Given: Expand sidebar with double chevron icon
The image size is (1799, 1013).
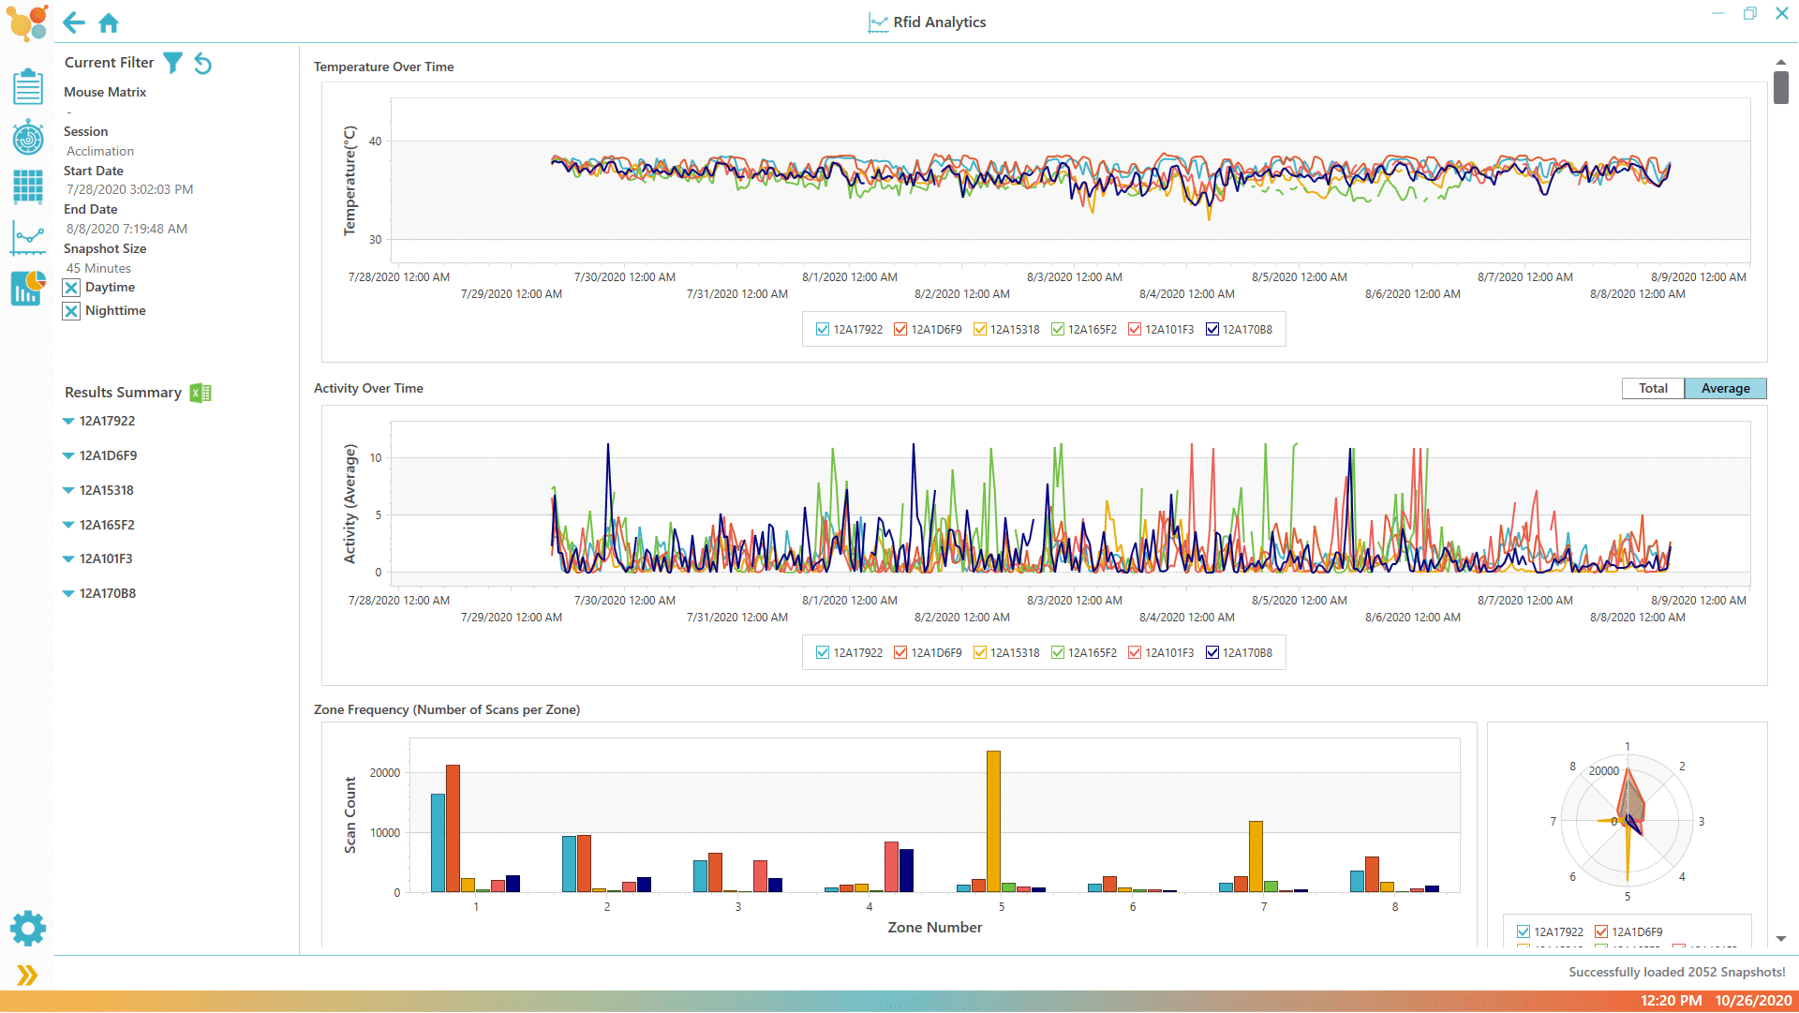Looking at the screenshot, I should tap(27, 976).
